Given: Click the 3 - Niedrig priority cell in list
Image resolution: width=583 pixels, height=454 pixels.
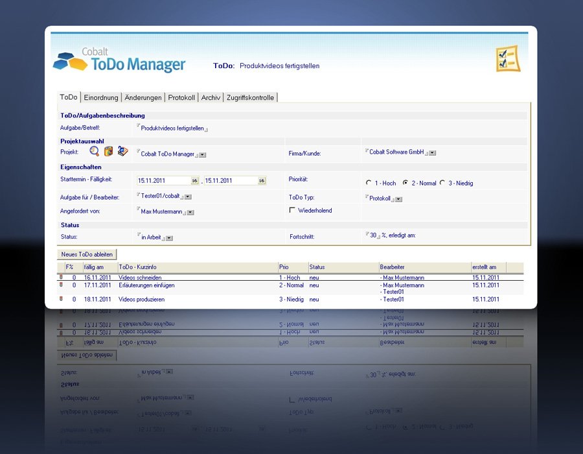Looking at the screenshot, I should (291, 299).
